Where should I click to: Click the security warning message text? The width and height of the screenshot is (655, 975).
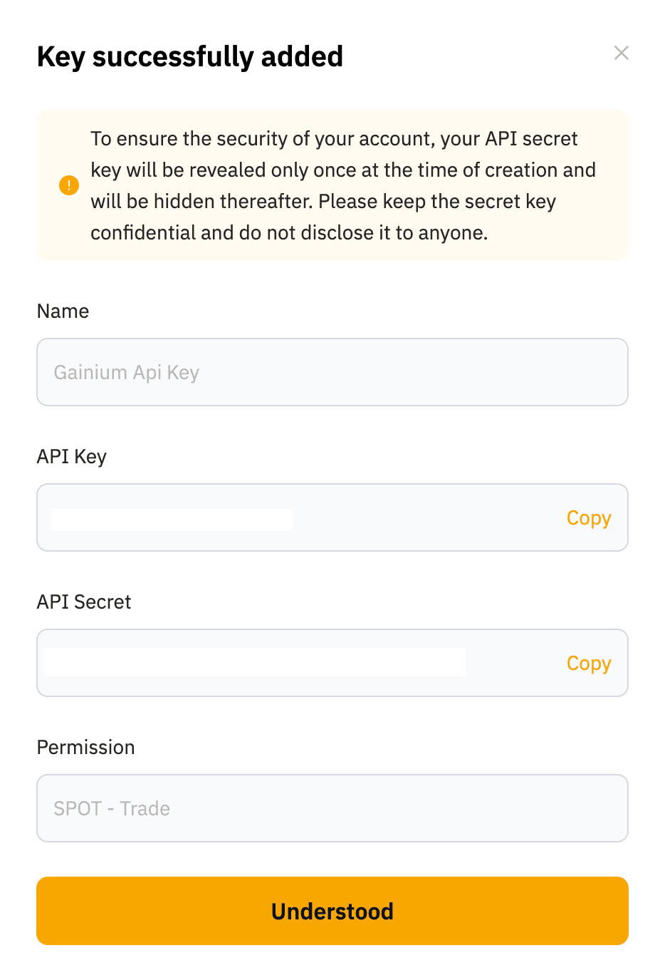click(x=342, y=186)
